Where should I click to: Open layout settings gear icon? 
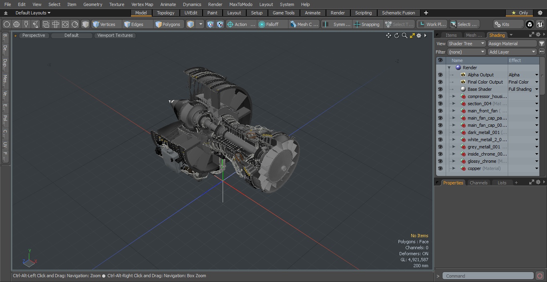tap(540, 13)
